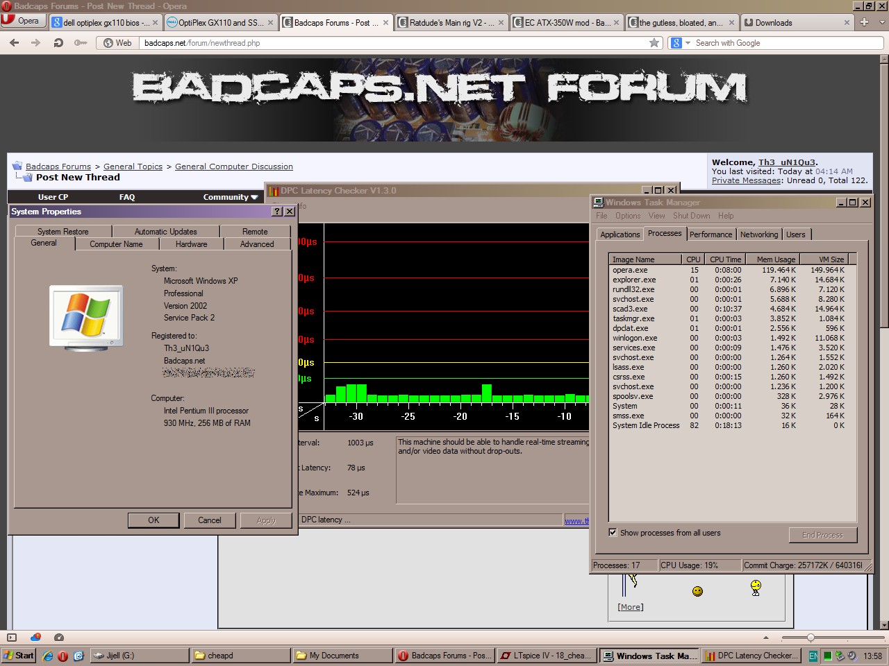
Task: Click the Web site badge icon
Action: pyautogui.click(x=117, y=43)
